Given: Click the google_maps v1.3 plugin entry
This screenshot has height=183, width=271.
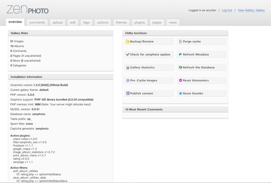Looking at the screenshot, I should (25, 149).
